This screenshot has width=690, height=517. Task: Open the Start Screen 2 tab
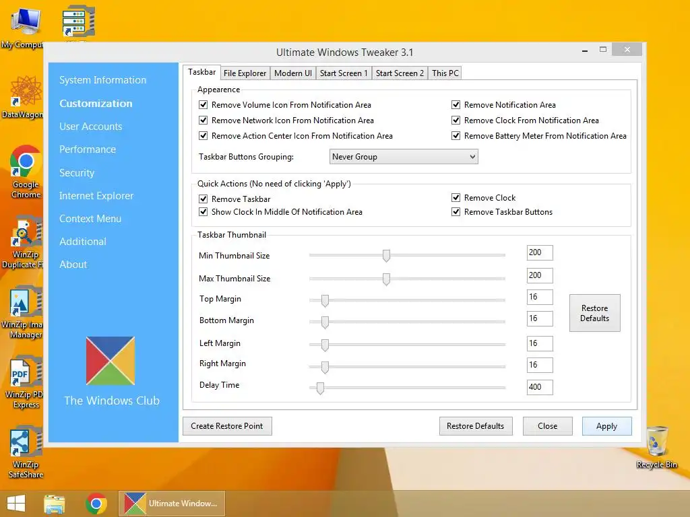[400, 73]
